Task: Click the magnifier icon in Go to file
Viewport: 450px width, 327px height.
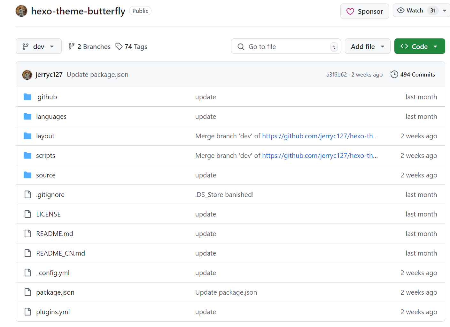Action: (241, 47)
